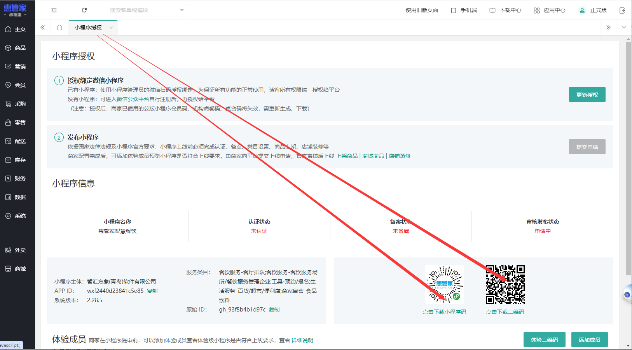Click the logout icon at top right
Screen dimensions: 632x350
tap(622, 10)
